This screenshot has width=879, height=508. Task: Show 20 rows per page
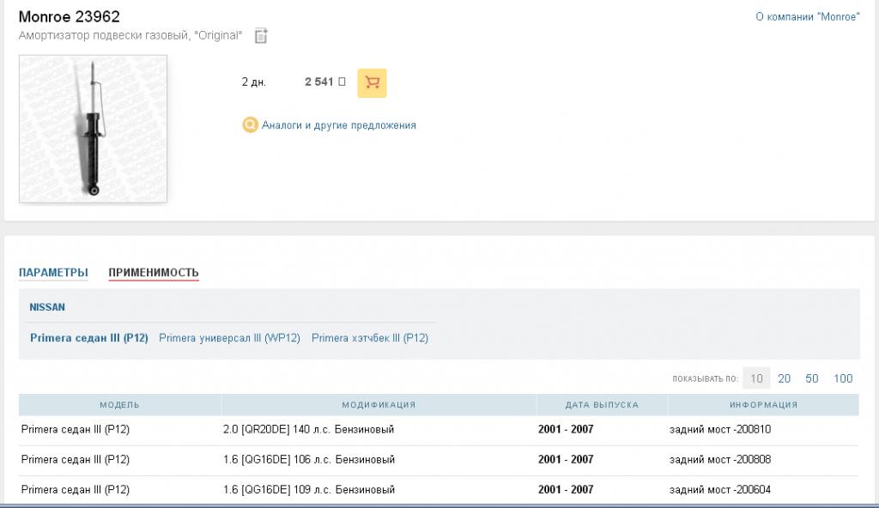(x=785, y=378)
